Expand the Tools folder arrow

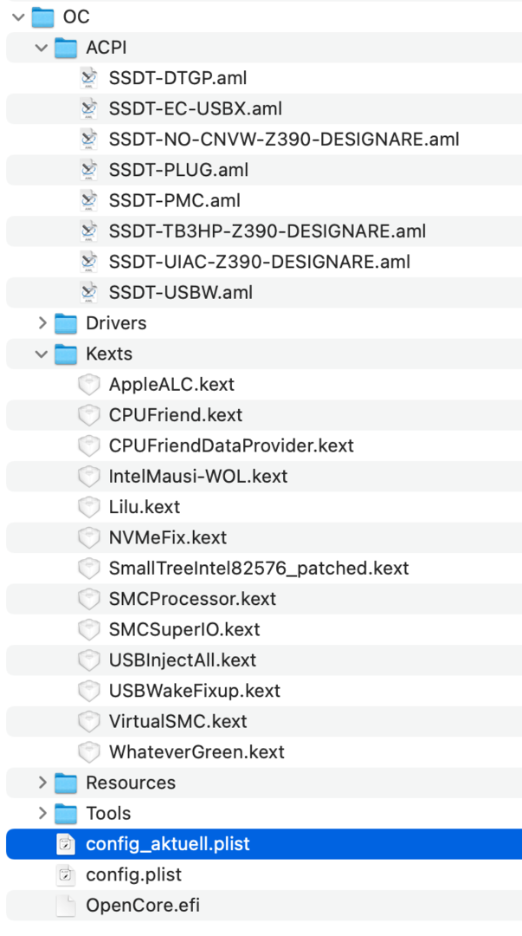click(42, 814)
